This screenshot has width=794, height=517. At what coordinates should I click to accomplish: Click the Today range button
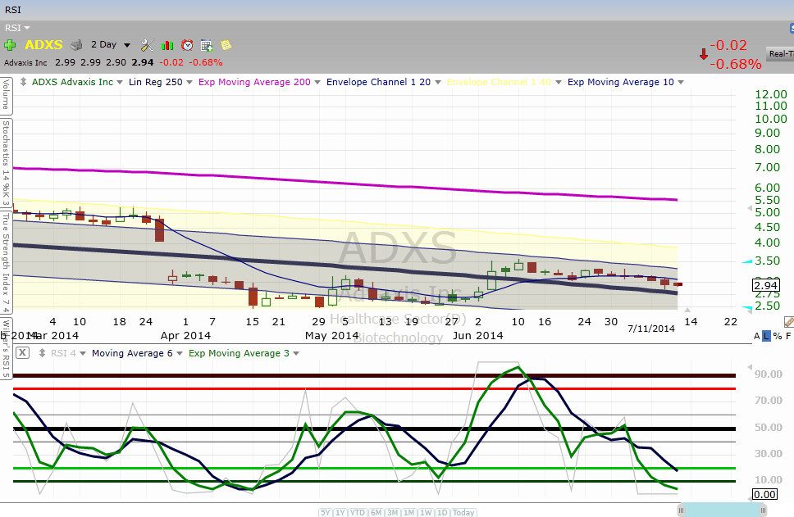[463, 512]
